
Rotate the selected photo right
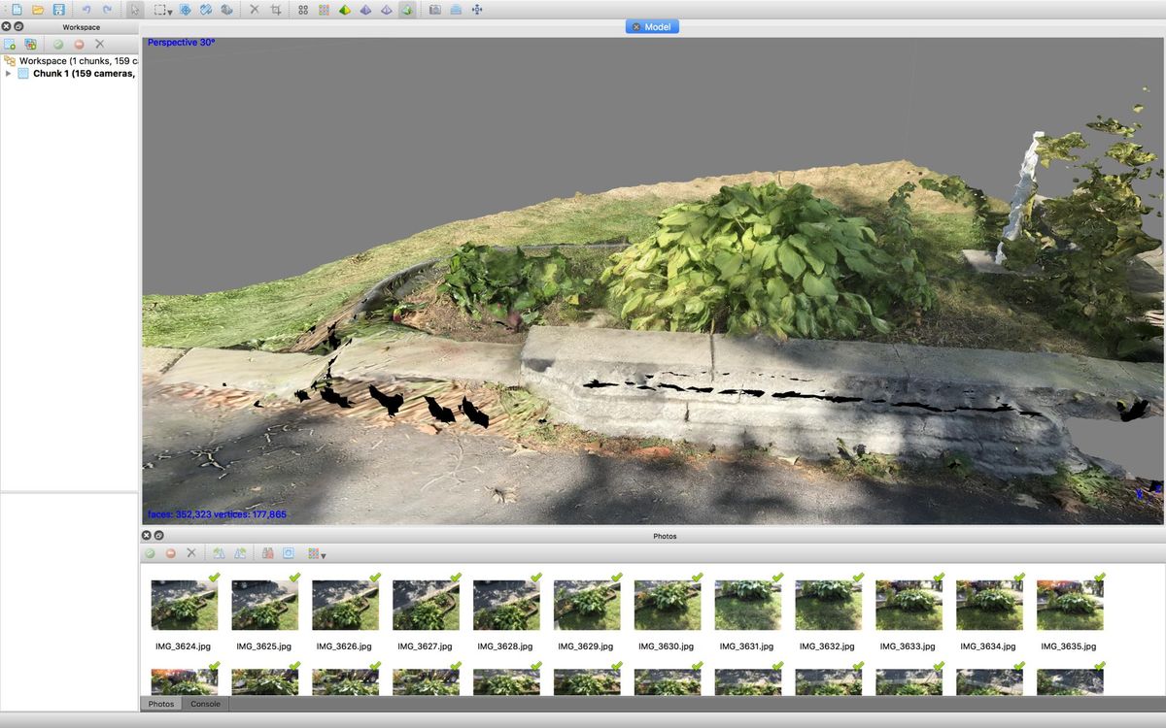(x=239, y=552)
